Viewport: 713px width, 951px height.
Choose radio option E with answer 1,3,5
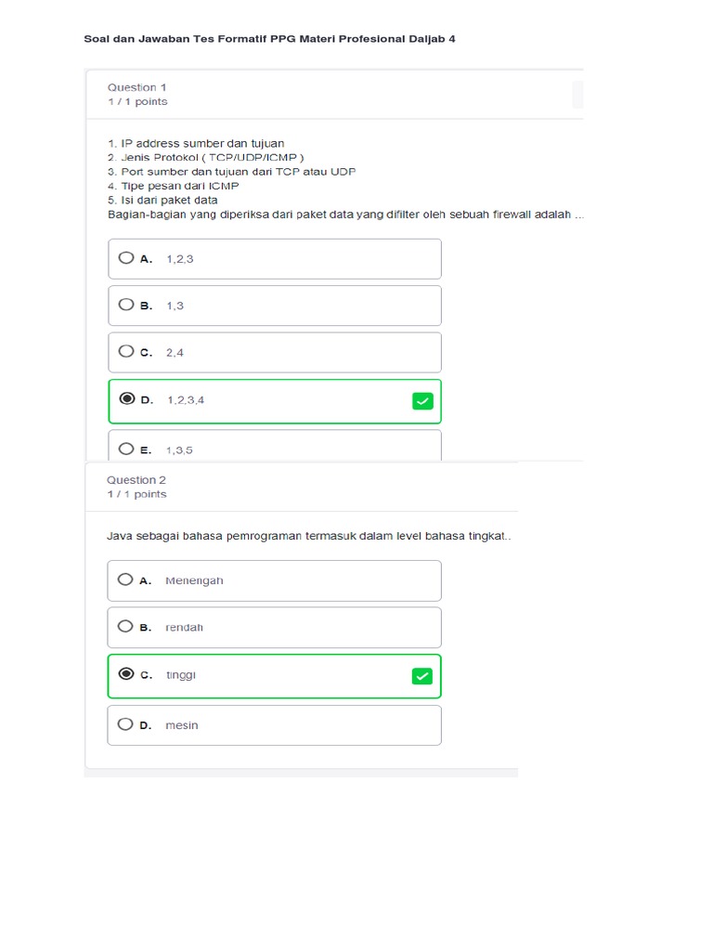pos(126,449)
